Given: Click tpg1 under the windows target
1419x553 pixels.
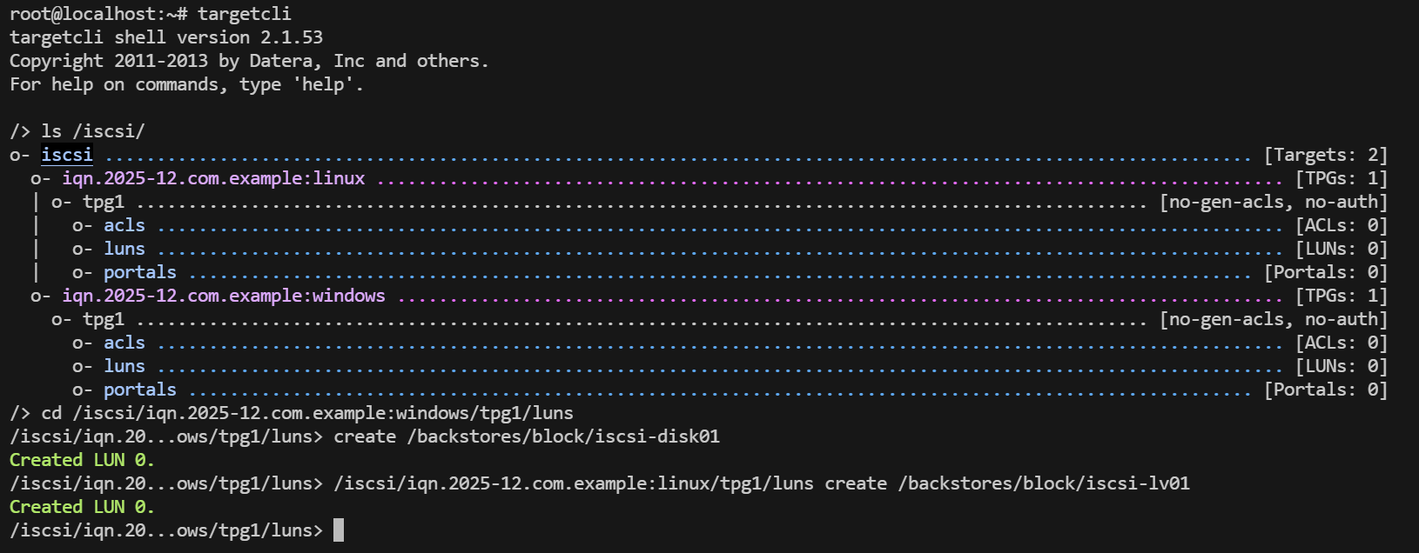Looking at the screenshot, I should click(x=104, y=319).
